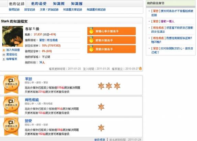The image size is (197, 141).
Task: Click the first star in 單戀 row
Action: [101, 86]
